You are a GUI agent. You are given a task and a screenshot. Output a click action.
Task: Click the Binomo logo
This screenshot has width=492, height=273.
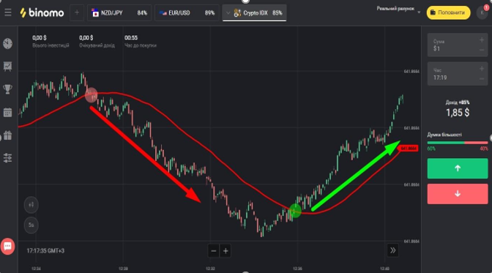coord(42,13)
